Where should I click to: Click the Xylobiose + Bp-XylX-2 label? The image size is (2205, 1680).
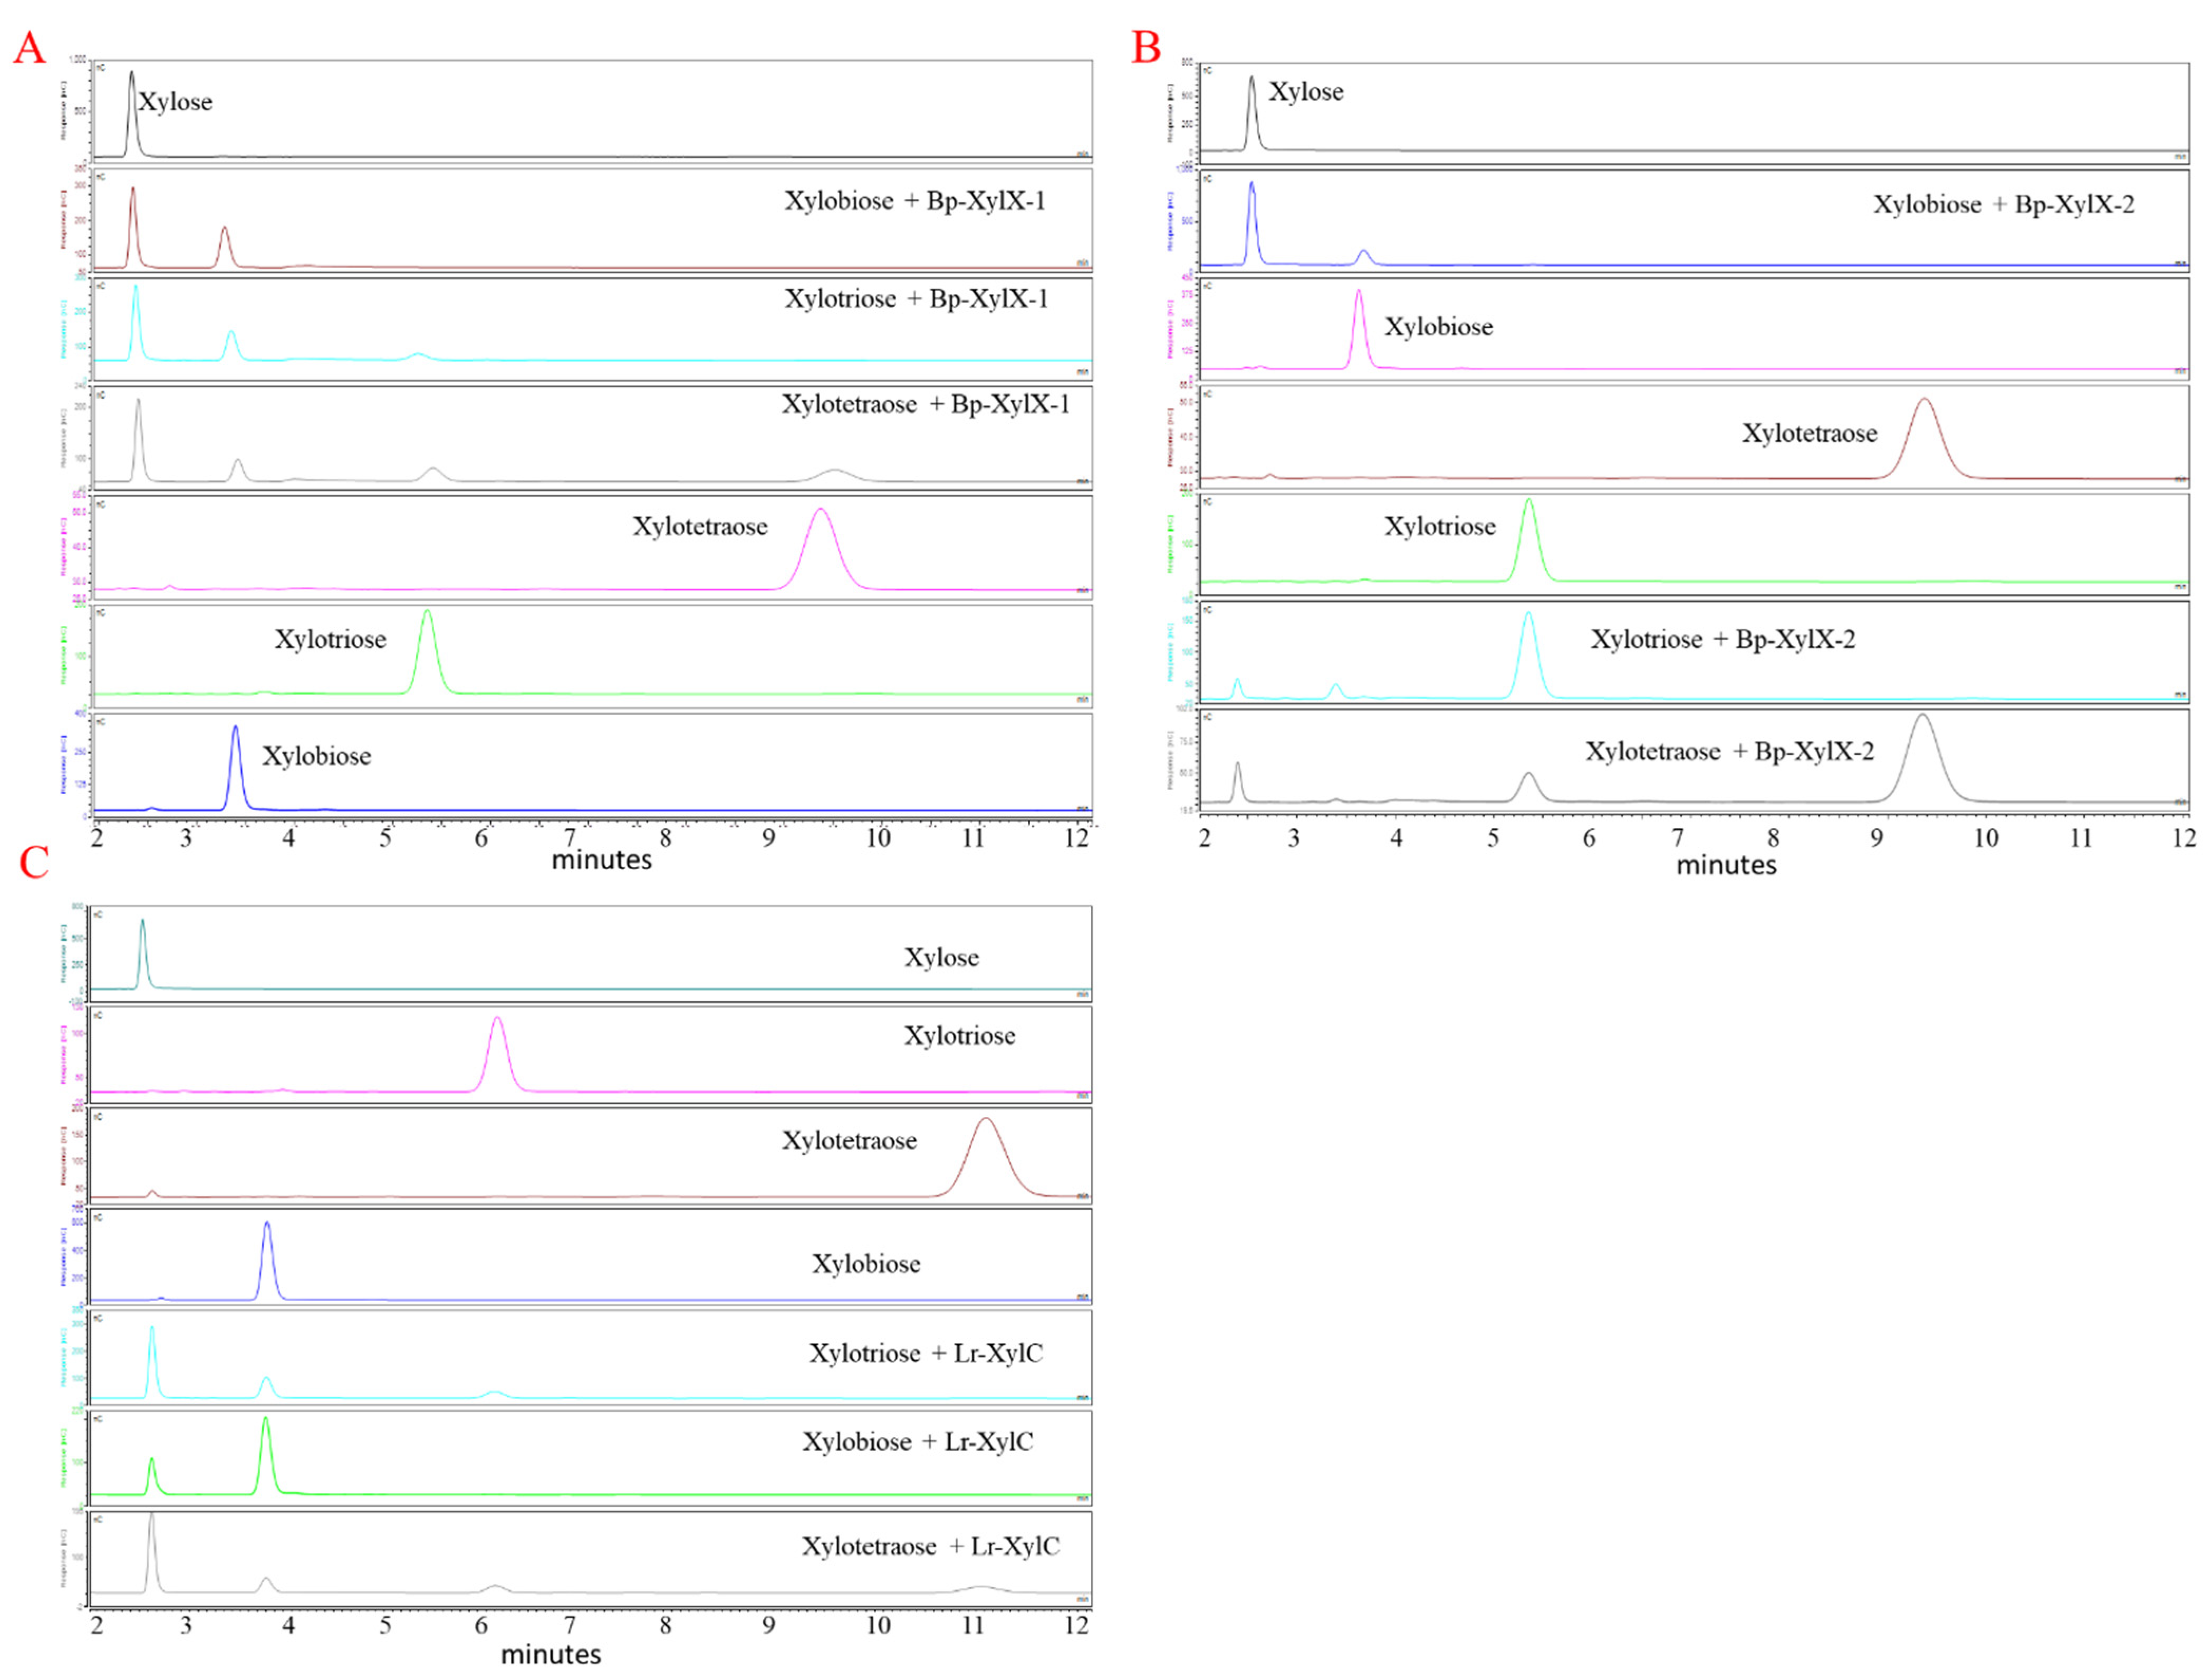tap(2003, 205)
